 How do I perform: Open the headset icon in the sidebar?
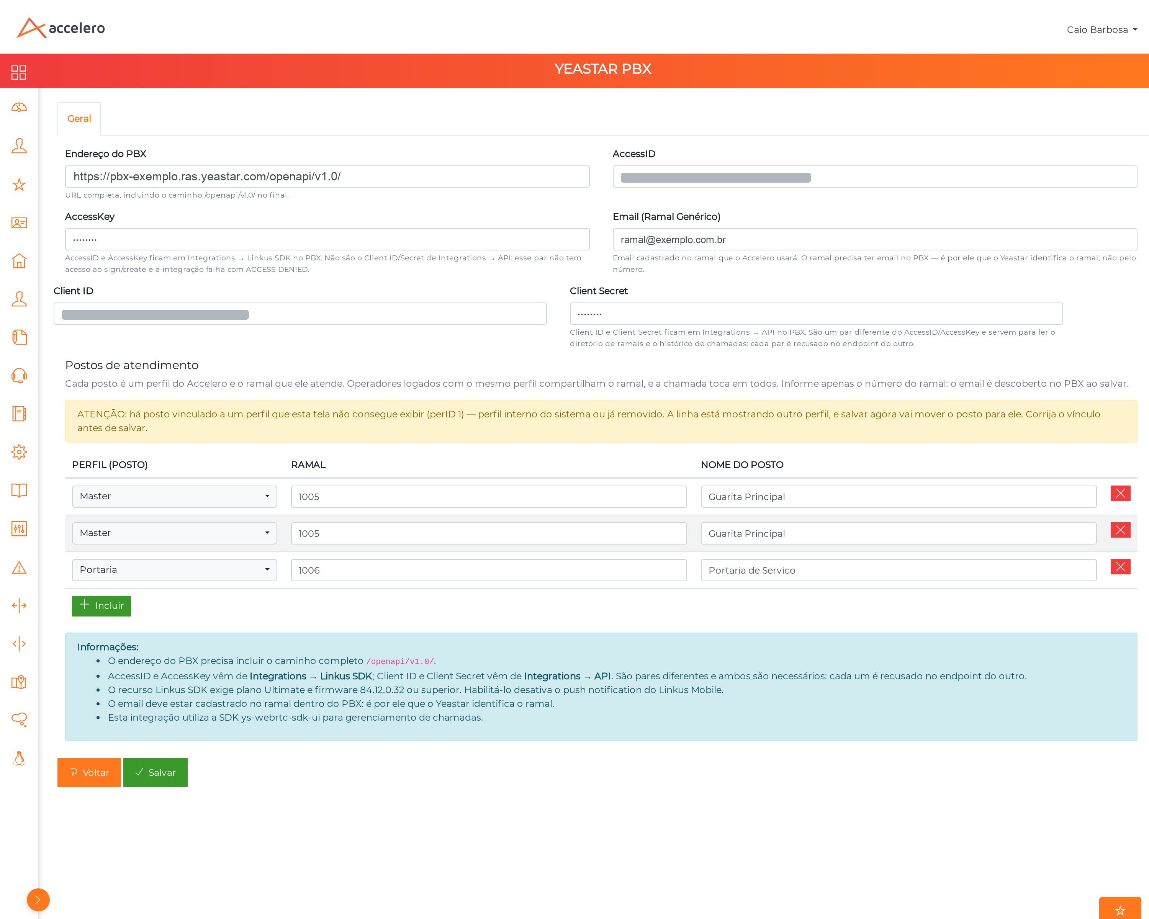19,376
